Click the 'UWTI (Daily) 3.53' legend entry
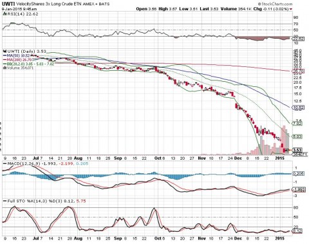The width and height of the screenshot is (309, 244). (x=26, y=52)
